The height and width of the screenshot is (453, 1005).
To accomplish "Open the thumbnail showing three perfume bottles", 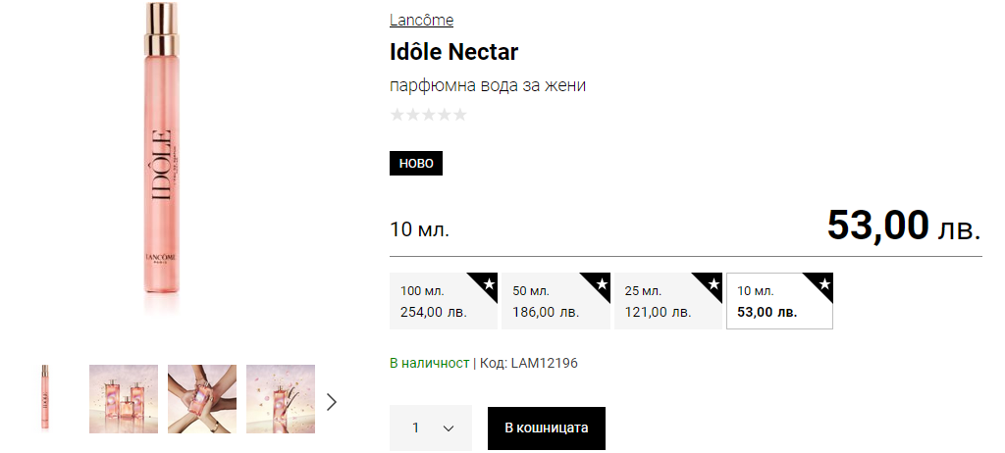I will coord(124,398).
